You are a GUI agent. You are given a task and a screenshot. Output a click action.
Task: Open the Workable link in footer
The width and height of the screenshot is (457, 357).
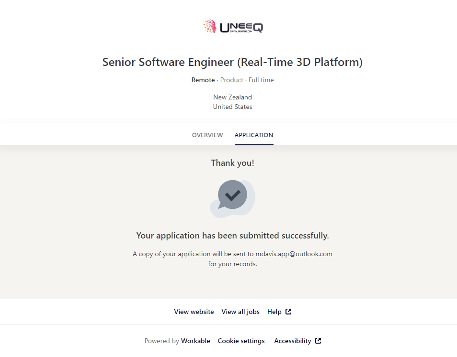point(195,341)
